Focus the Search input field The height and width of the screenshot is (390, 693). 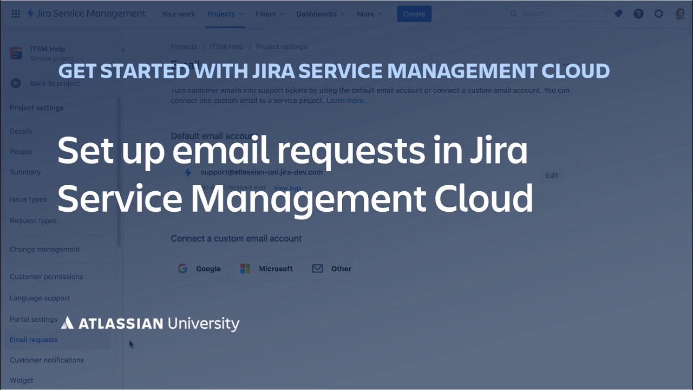point(556,14)
